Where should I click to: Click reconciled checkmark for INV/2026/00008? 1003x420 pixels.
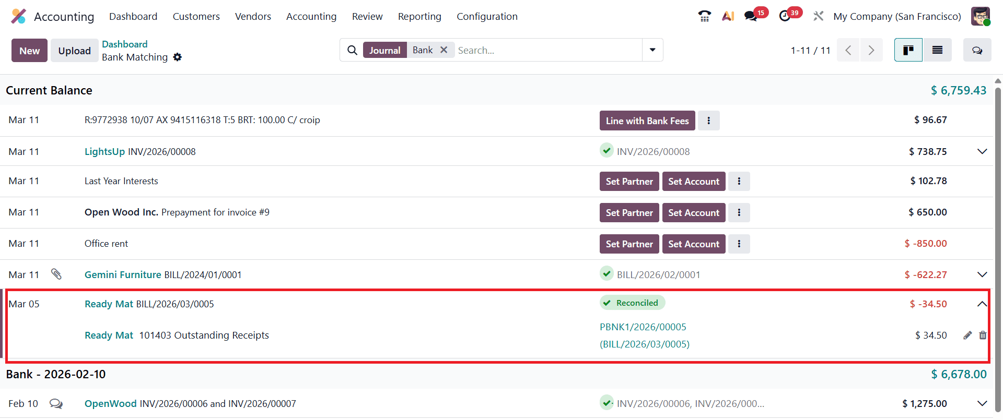(607, 151)
